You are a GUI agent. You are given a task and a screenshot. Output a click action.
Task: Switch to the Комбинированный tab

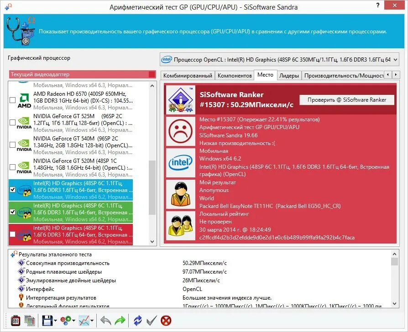click(188, 76)
